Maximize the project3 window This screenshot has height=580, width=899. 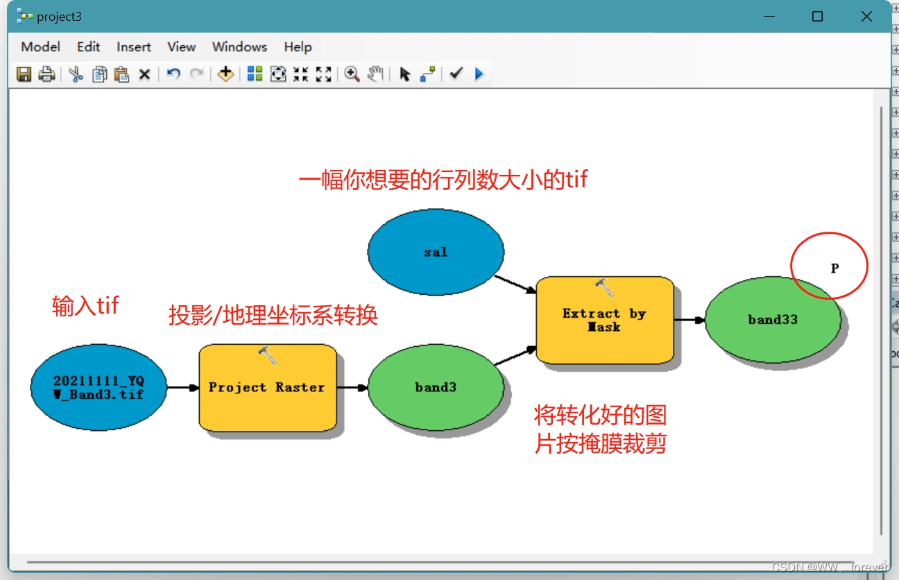[x=818, y=17]
